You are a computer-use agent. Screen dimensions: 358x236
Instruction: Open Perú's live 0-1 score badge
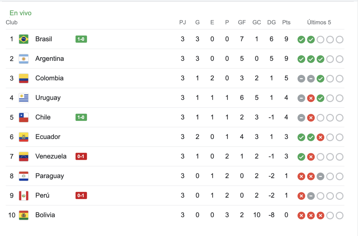81,196
